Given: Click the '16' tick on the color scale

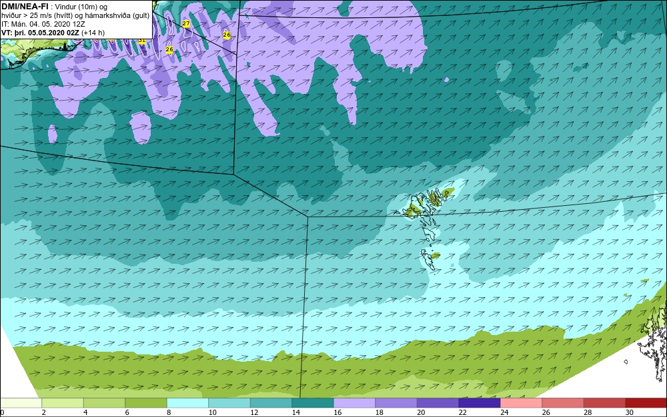Looking at the screenshot, I should click(x=338, y=412).
